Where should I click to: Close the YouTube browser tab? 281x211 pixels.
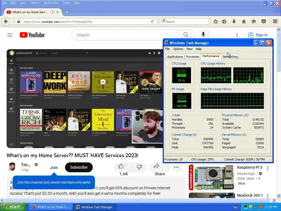[58, 12]
